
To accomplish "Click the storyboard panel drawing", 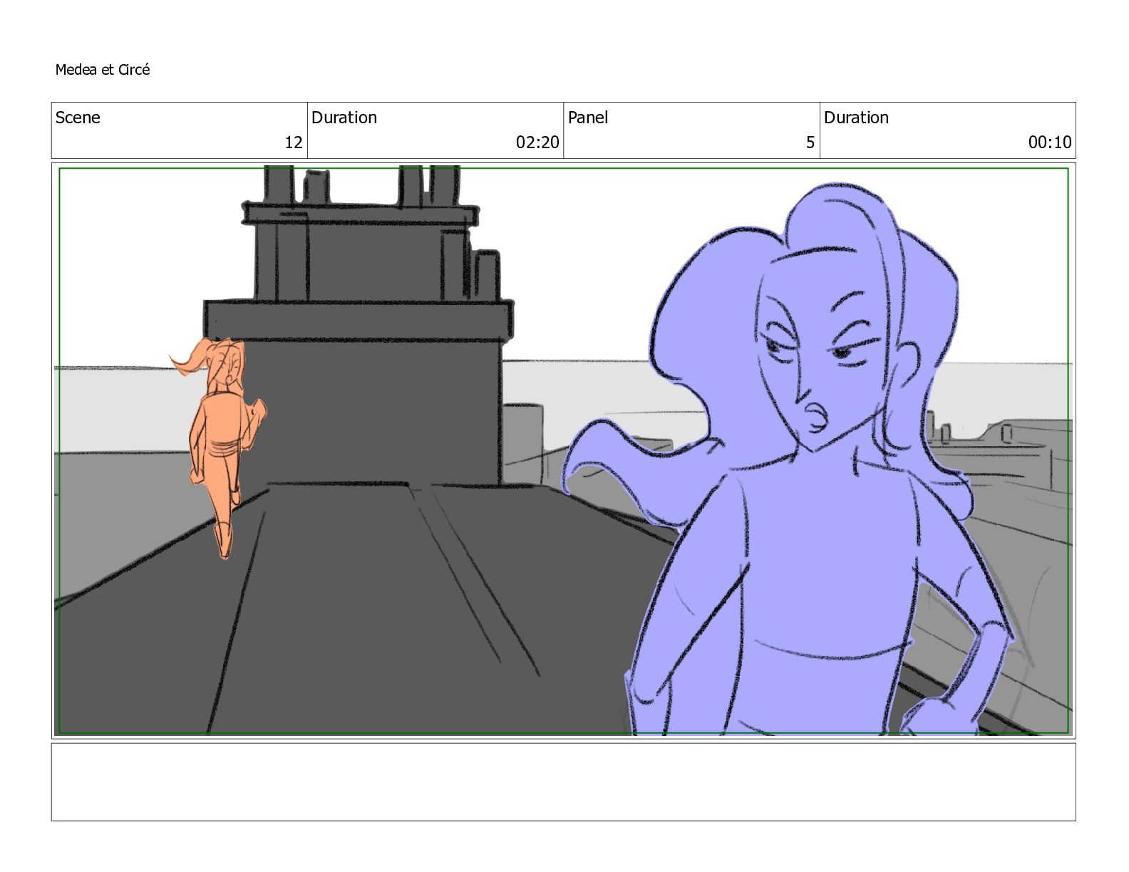I will [x=563, y=450].
